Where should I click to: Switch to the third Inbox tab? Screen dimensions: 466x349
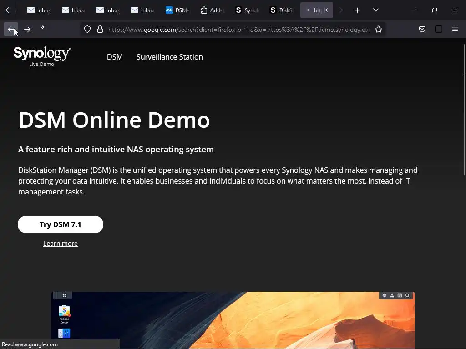108,10
